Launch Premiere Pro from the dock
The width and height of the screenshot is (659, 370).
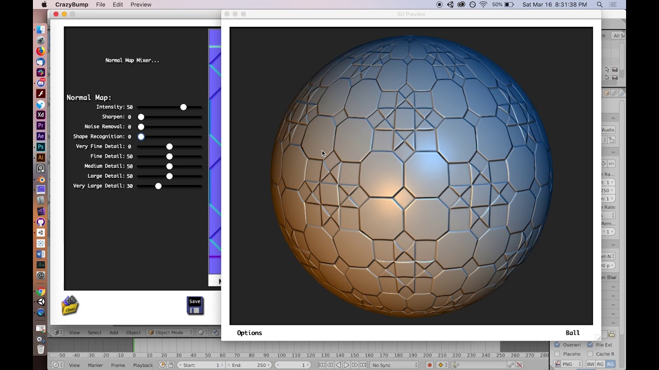41,125
